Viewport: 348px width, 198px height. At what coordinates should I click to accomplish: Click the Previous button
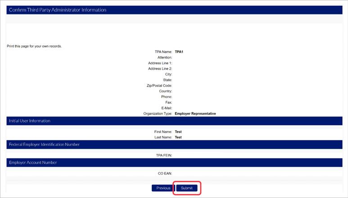[x=163, y=188]
